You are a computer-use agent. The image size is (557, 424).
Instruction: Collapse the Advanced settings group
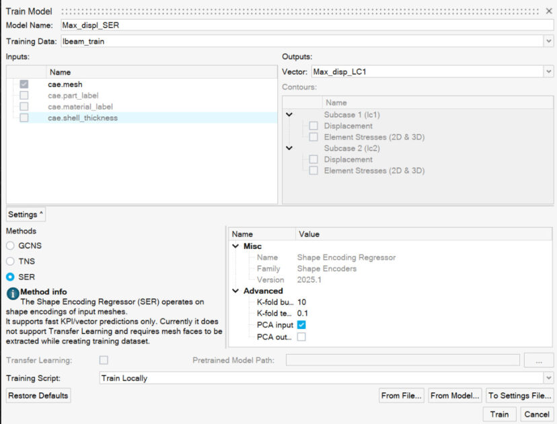pyautogui.click(x=235, y=291)
